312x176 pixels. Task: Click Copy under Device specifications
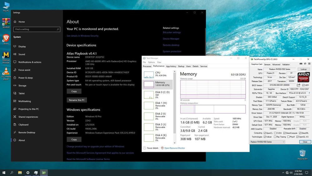[x=74, y=91]
